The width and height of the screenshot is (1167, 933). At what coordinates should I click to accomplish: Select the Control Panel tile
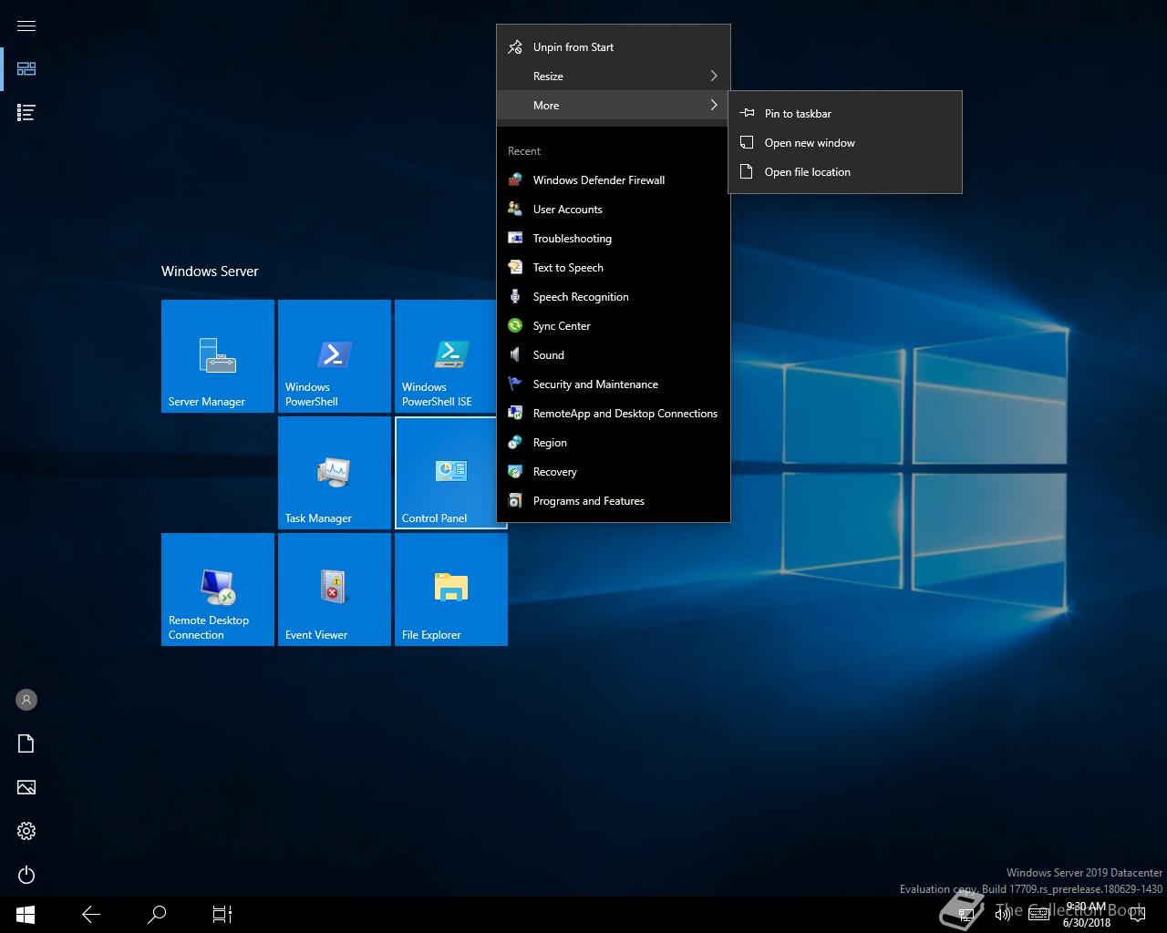tap(446, 473)
